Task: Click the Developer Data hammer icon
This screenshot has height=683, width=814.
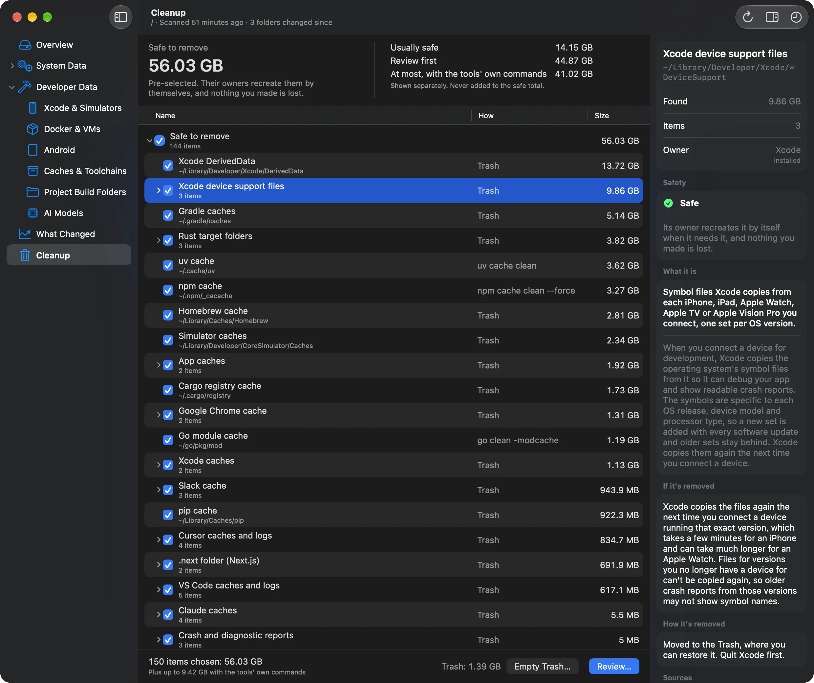Action: (25, 87)
